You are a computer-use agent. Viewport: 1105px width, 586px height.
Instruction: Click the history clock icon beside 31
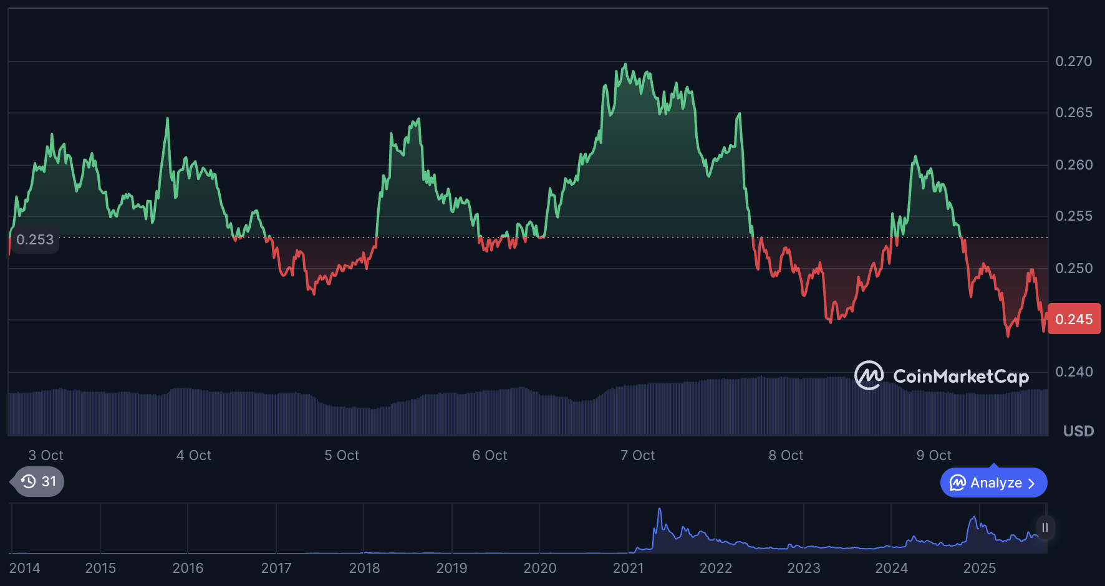coord(29,481)
